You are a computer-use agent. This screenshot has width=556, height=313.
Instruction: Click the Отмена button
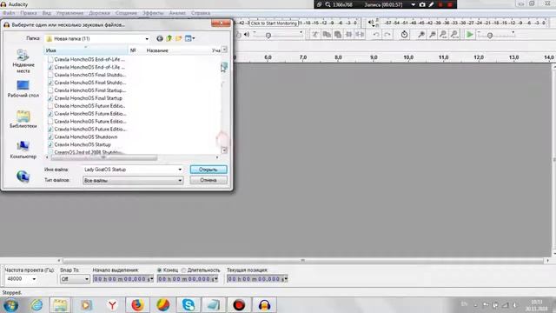[x=208, y=180]
